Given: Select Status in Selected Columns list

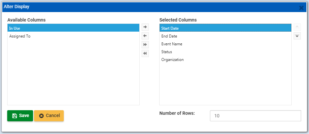Looking at the screenshot, I should 225,52.
